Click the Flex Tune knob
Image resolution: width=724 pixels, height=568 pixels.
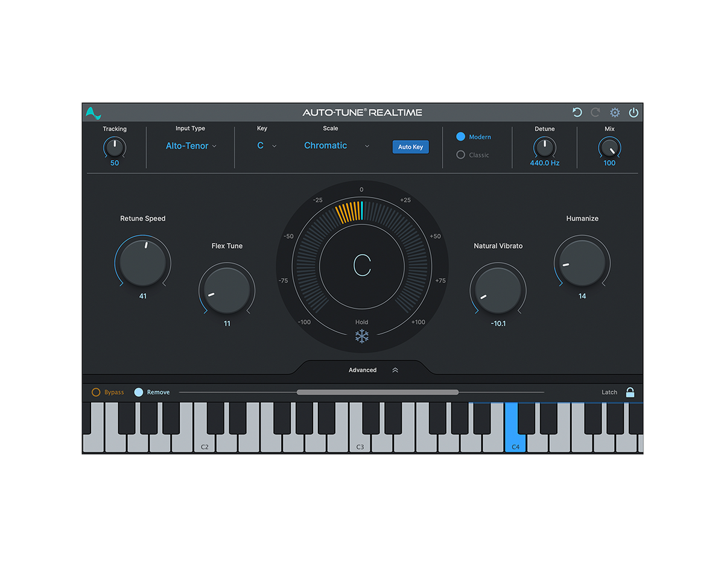(227, 291)
